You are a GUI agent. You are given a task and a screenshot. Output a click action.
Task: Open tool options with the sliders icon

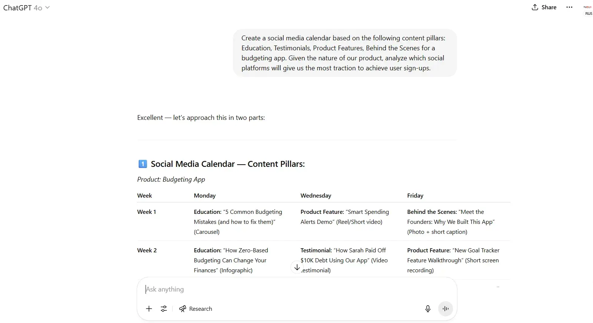[x=164, y=309]
